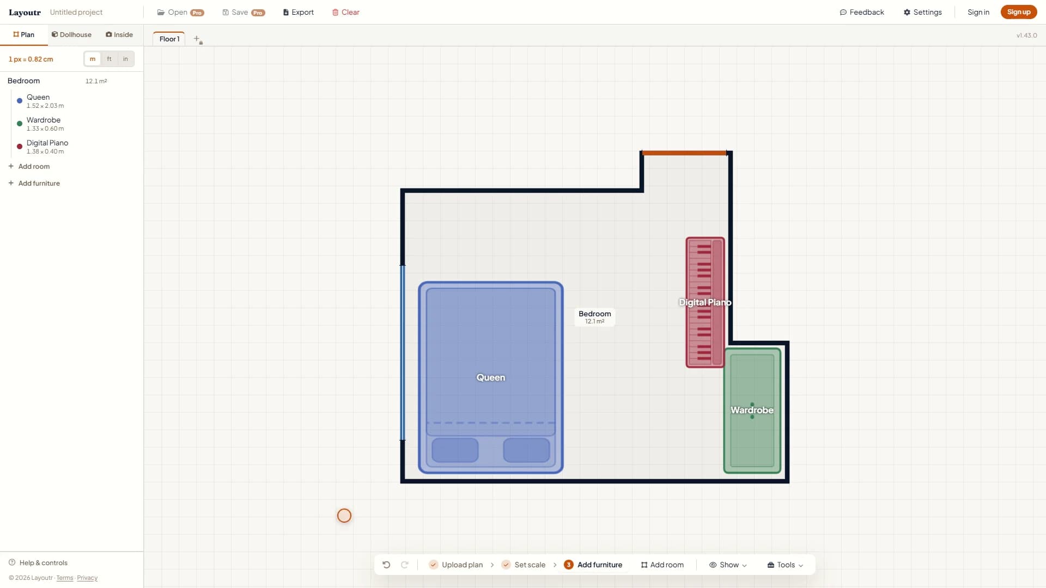Select the Digital Piano on the plan

(705, 302)
